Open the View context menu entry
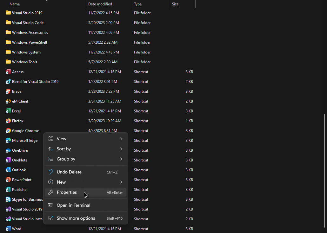The height and width of the screenshot is (233, 327). coord(85,139)
